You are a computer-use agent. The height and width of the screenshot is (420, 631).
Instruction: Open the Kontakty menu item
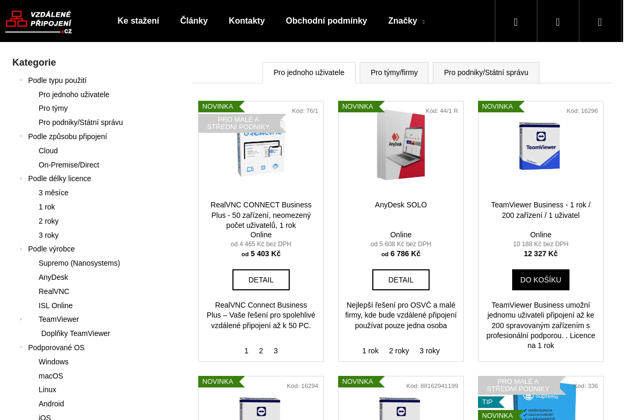(247, 21)
